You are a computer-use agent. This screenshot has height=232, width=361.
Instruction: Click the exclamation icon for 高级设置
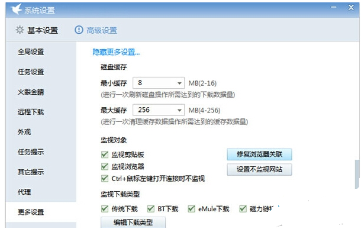click(79, 30)
